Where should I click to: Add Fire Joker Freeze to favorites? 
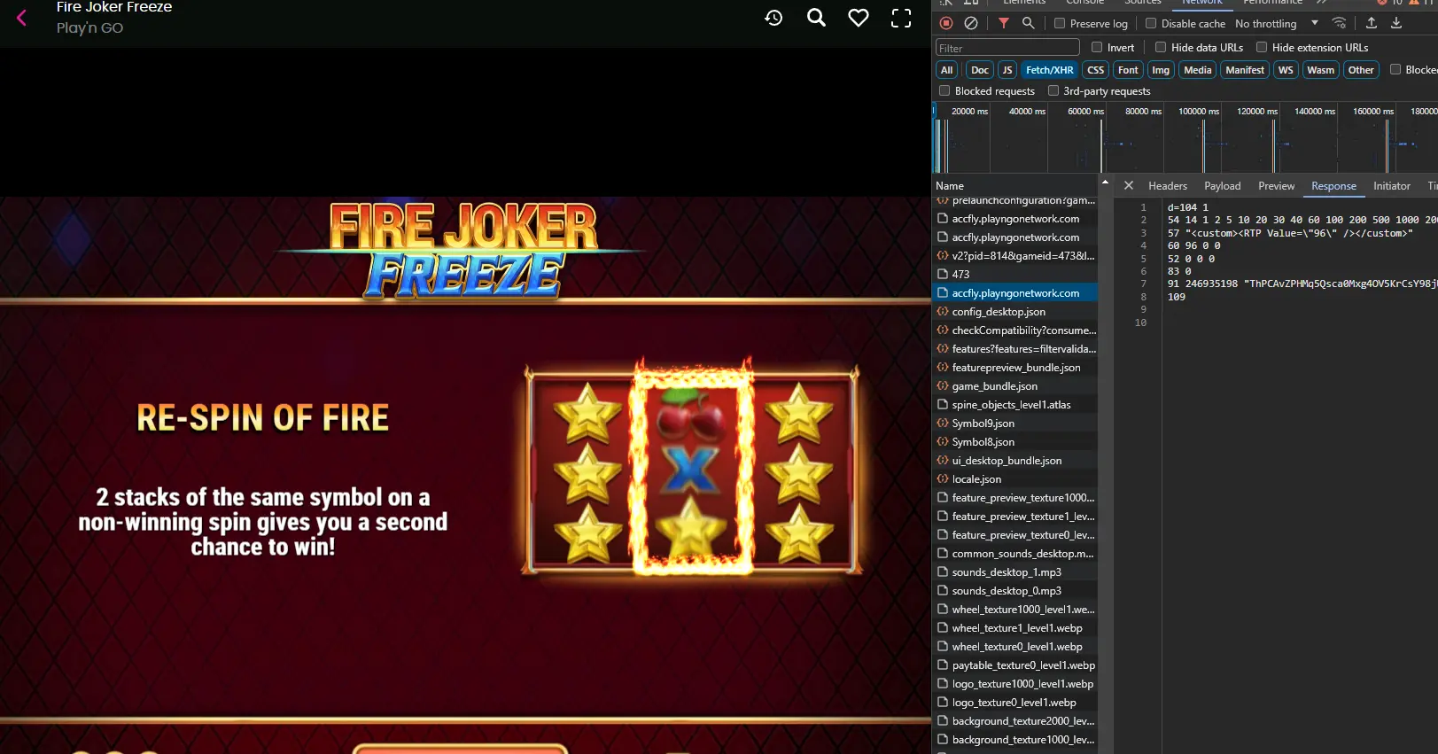(859, 18)
